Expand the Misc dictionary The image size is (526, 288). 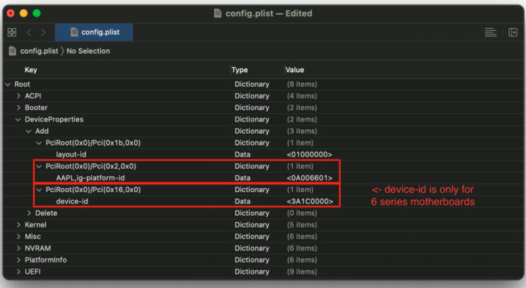(18, 236)
